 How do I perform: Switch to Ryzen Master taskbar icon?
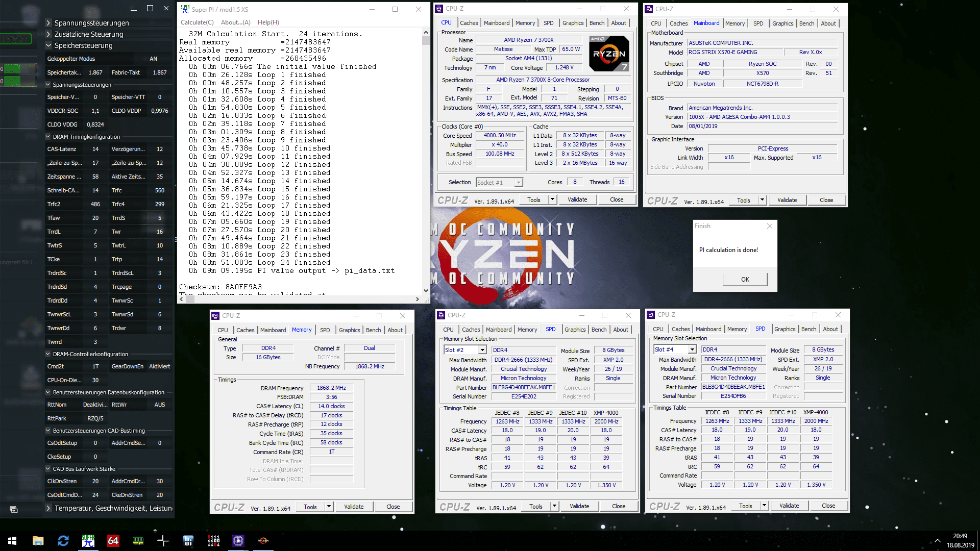tap(263, 541)
